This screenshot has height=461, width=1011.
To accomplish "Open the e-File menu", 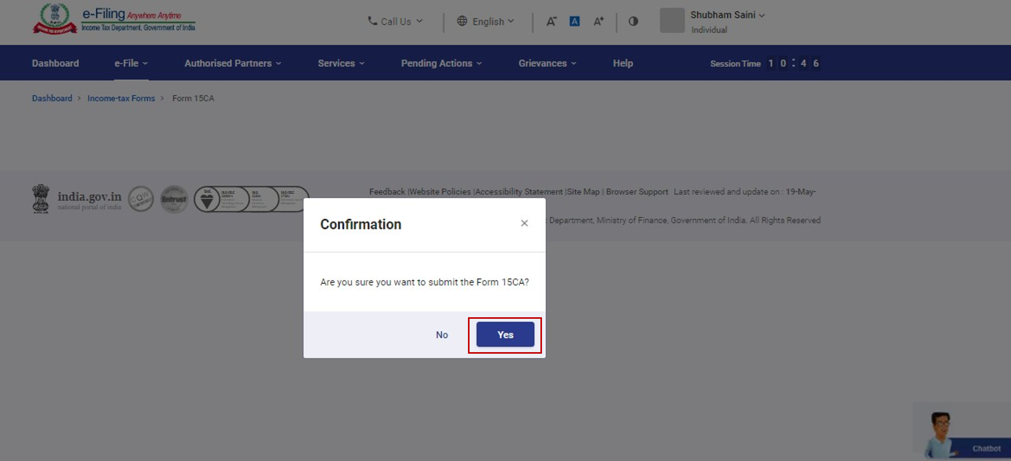I will pos(131,63).
